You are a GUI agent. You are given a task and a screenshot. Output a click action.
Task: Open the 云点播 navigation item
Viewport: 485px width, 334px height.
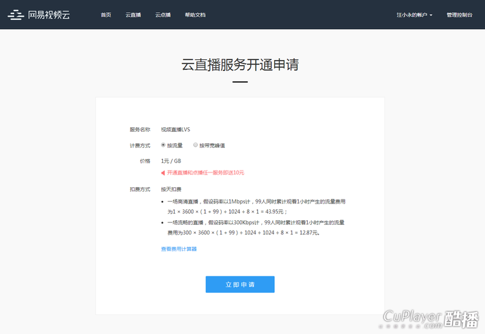click(x=162, y=15)
